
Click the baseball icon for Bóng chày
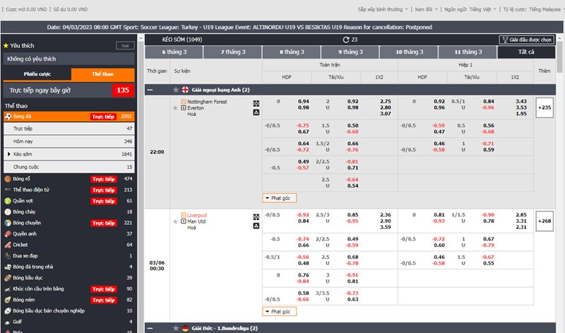(8, 212)
